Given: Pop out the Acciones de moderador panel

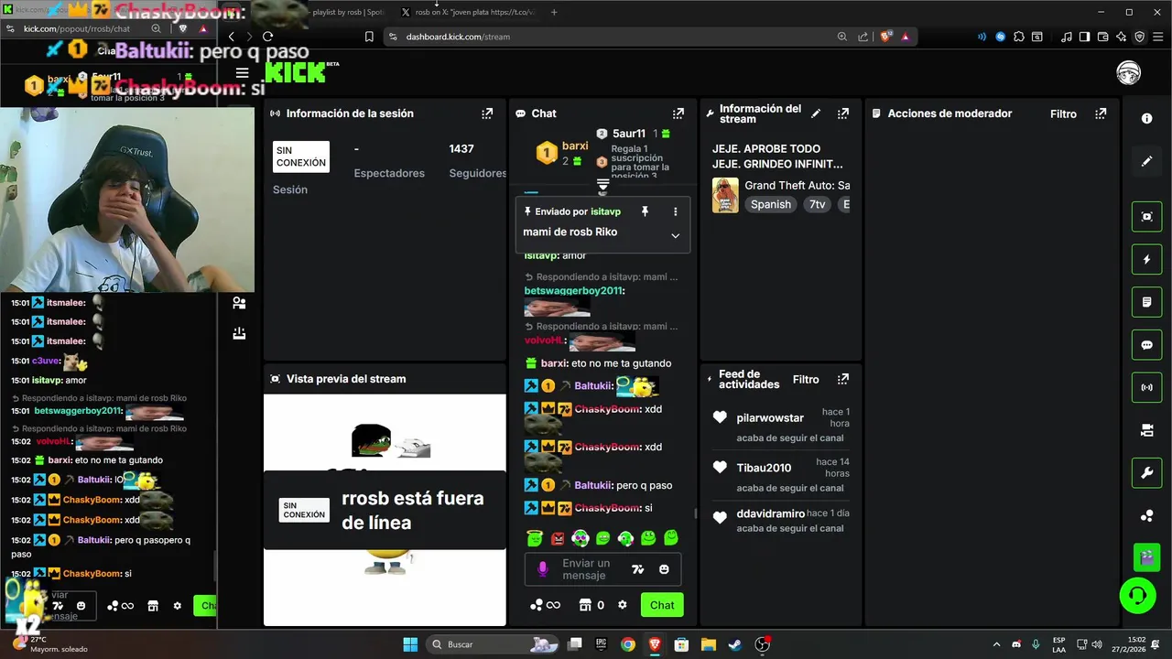Looking at the screenshot, I should [x=1101, y=113].
